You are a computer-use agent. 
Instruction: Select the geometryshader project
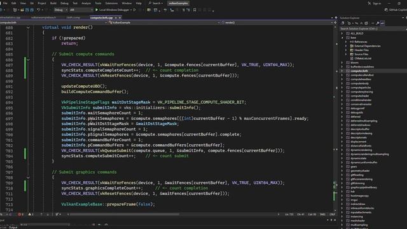tap(360, 170)
